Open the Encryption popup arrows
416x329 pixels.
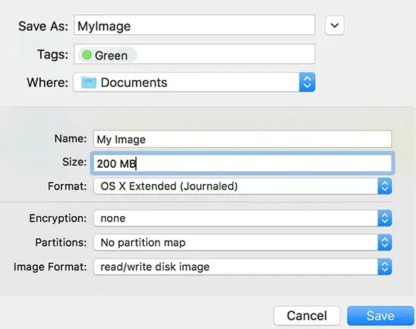pyautogui.click(x=385, y=218)
